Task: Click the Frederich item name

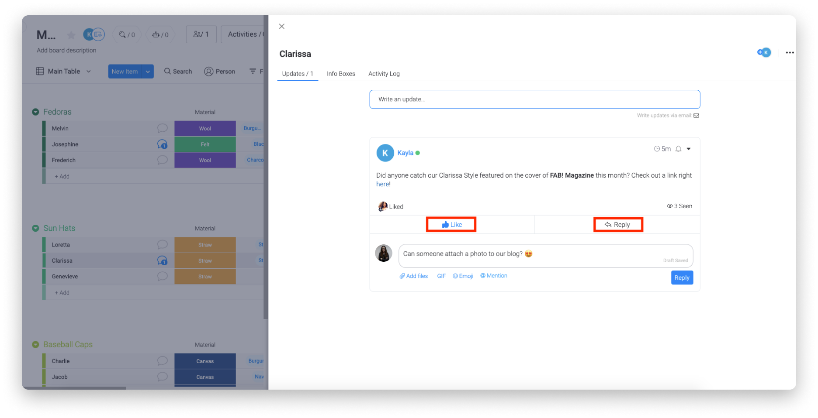Action: pyautogui.click(x=63, y=160)
